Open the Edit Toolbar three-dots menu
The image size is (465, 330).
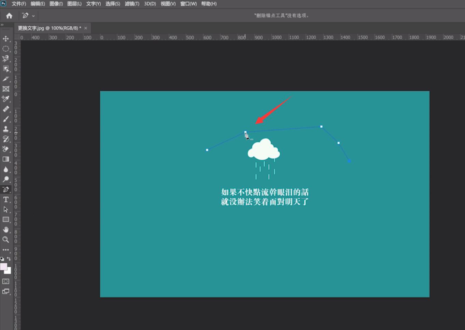coord(6,250)
